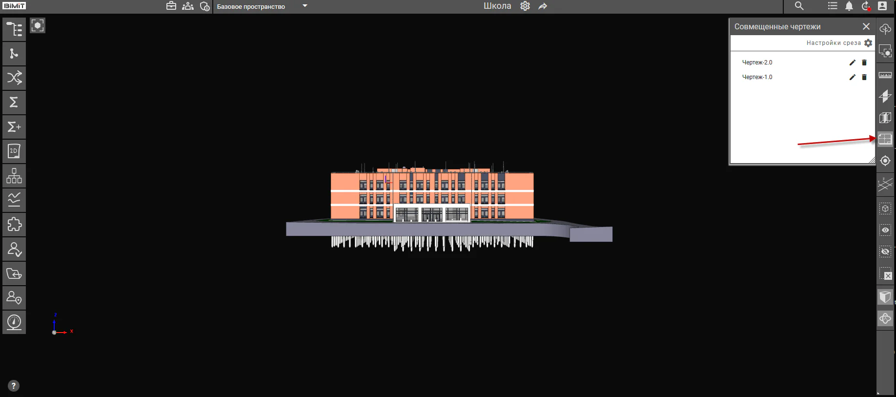Toggle the shaded cube display mode

[x=885, y=297]
